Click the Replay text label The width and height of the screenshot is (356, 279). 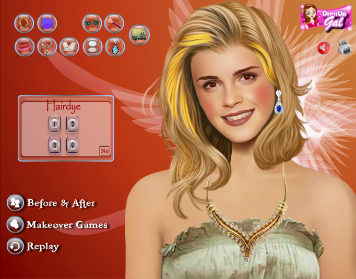[43, 247]
